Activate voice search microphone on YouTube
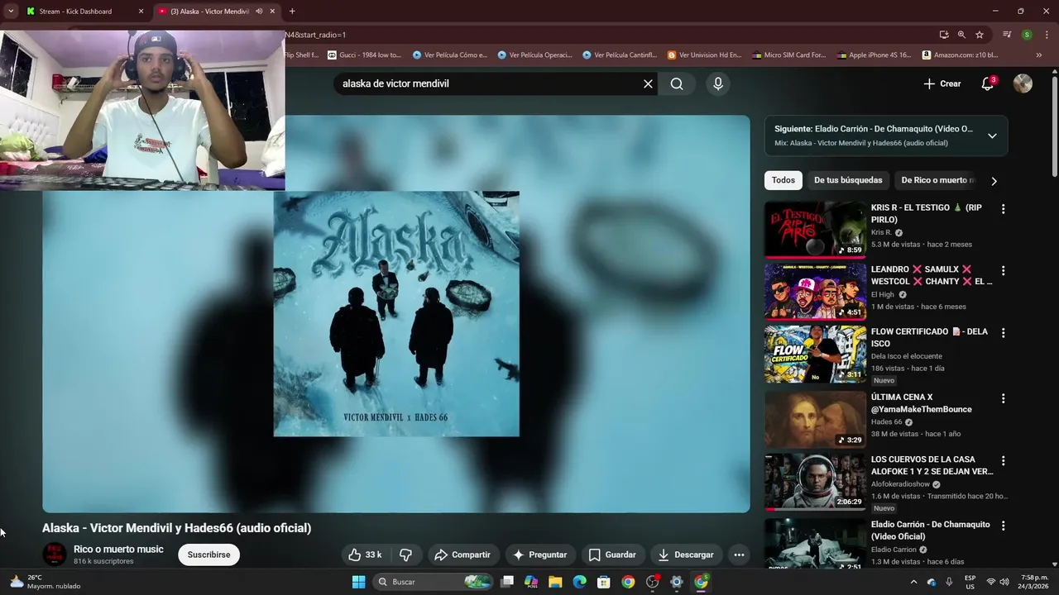Image resolution: width=1059 pixels, height=595 pixels. (717, 83)
